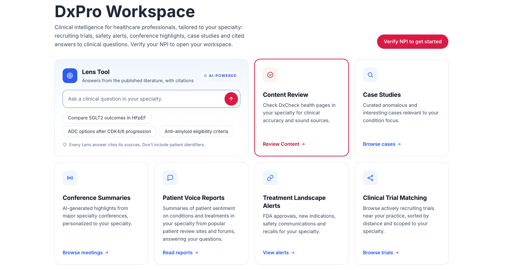
Task: Click the Case Studies card title
Action: click(x=382, y=95)
